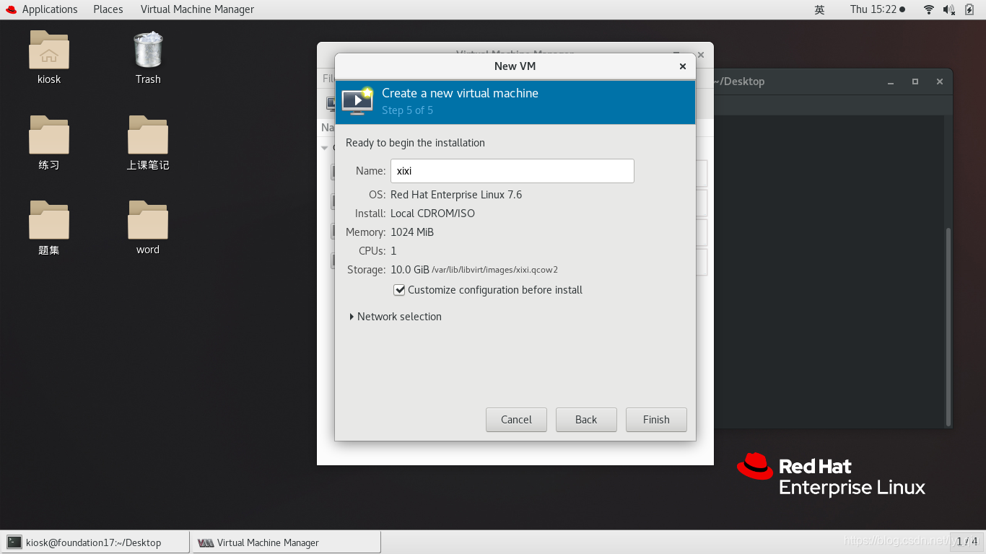Click Finish to begin installation
The height and width of the screenshot is (554, 986).
656,420
